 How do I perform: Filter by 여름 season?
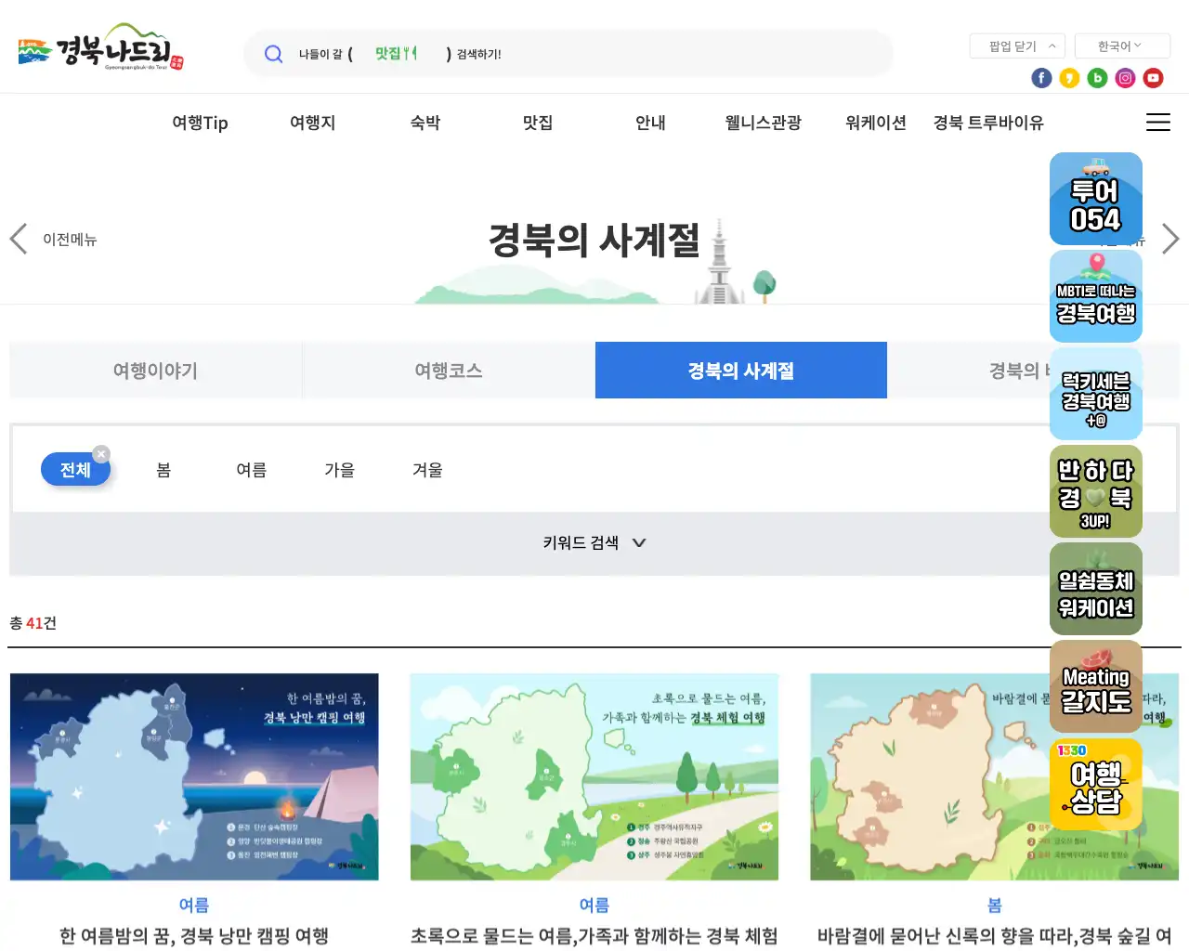tap(252, 470)
